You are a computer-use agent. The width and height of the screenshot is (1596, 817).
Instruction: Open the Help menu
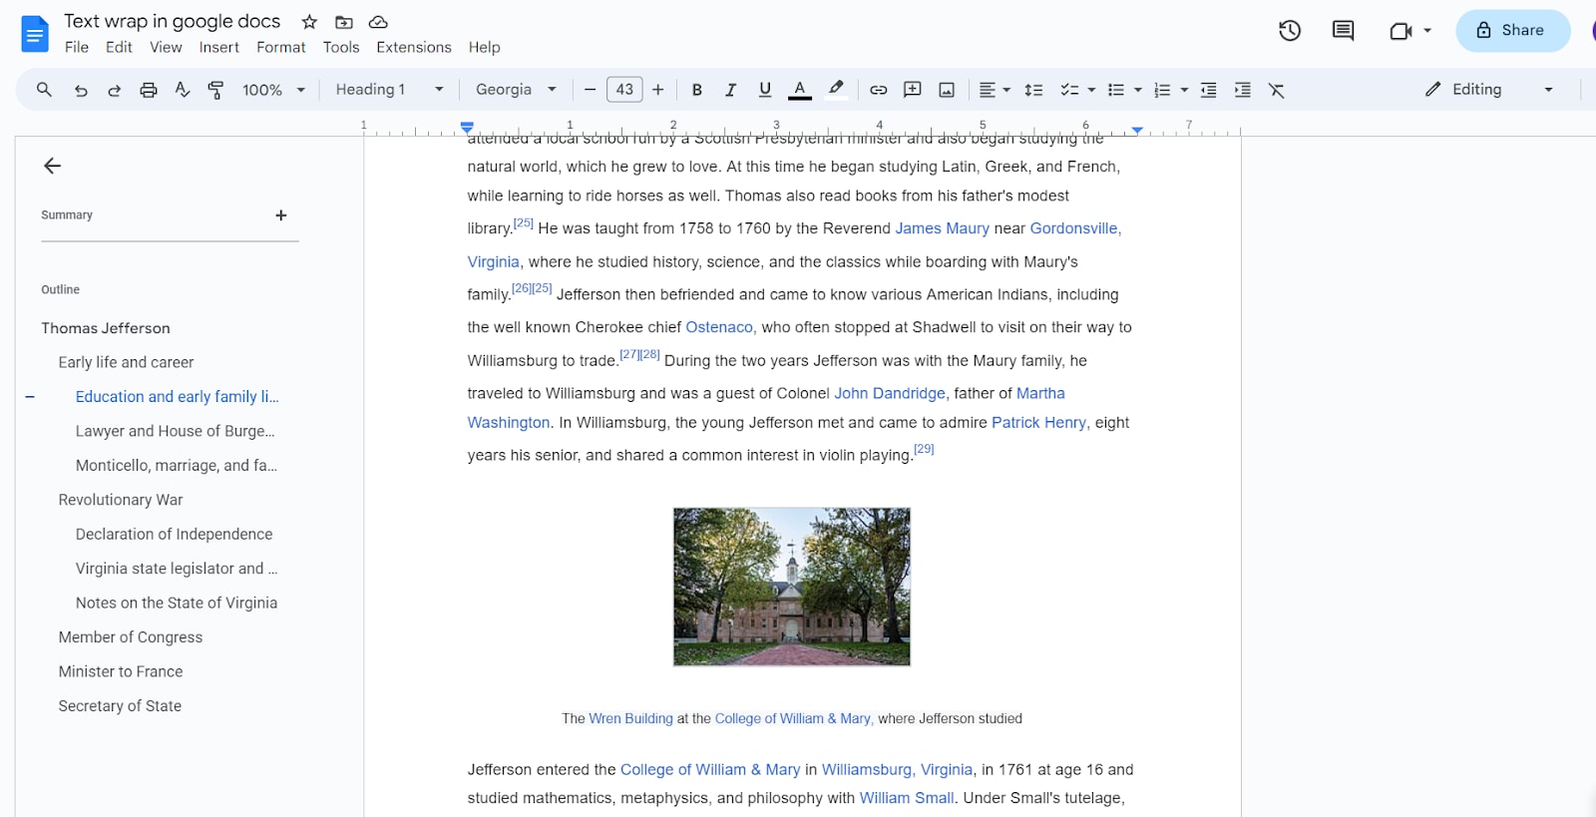coord(485,47)
